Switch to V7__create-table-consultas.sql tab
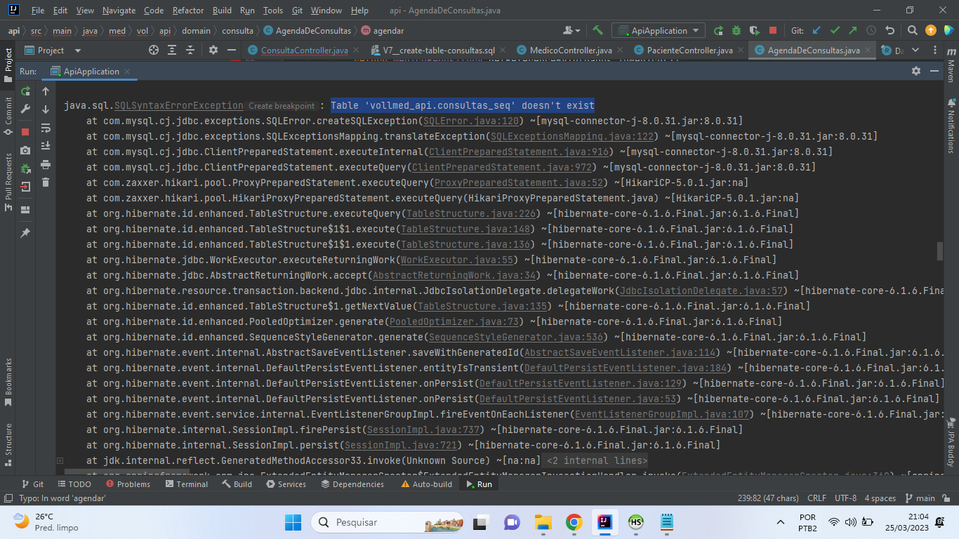The image size is (959, 539). (x=439, y=51)
